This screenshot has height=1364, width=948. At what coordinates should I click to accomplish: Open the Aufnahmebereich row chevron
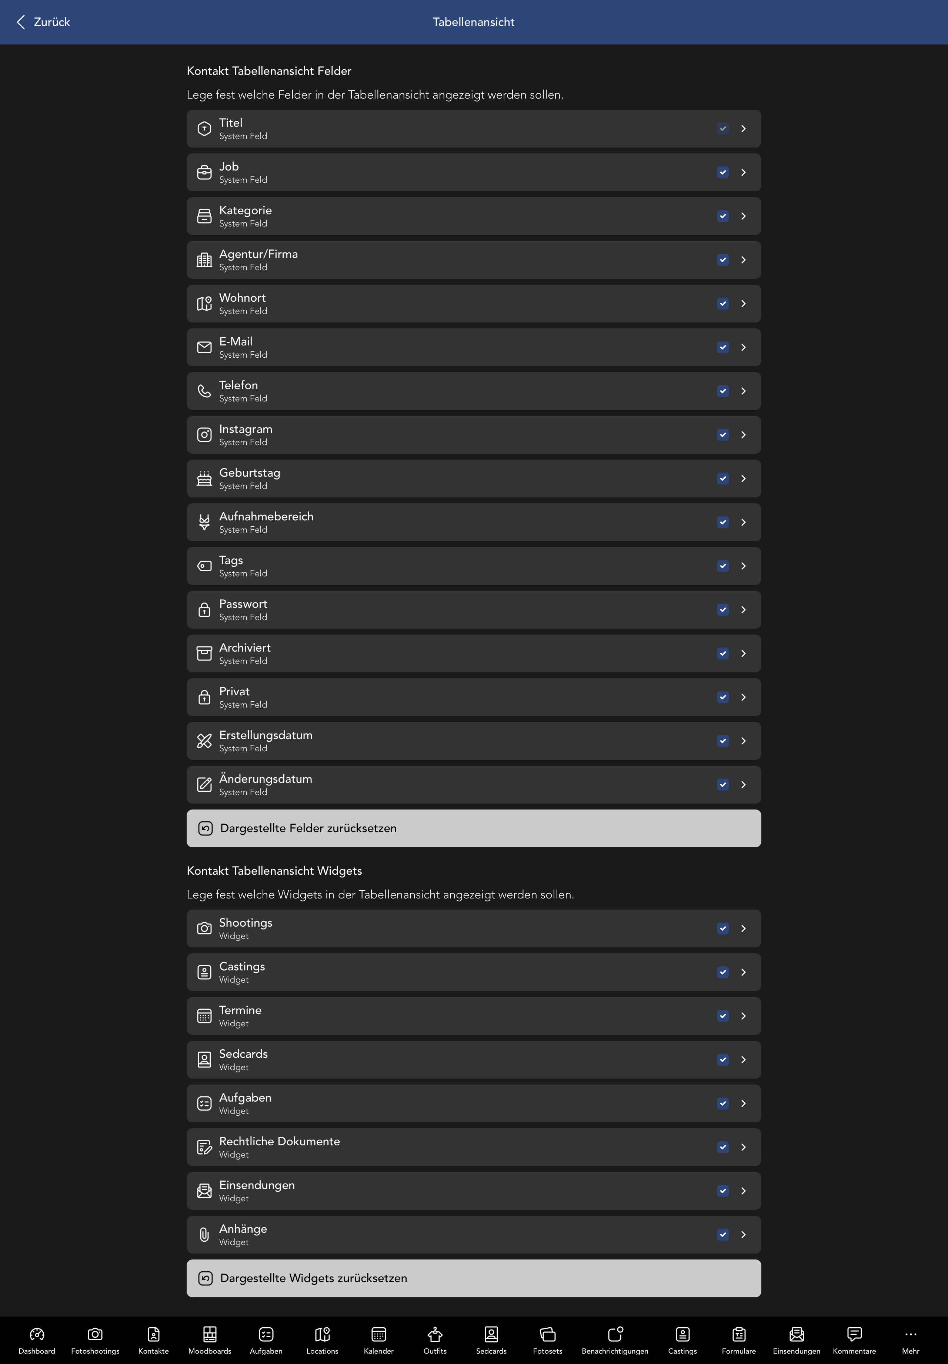click(743, 522)
